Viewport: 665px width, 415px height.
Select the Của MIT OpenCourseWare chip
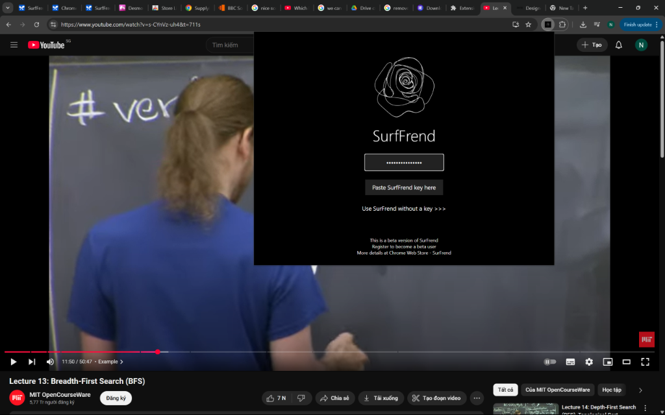pyautogui.click(x=558, y=390)
